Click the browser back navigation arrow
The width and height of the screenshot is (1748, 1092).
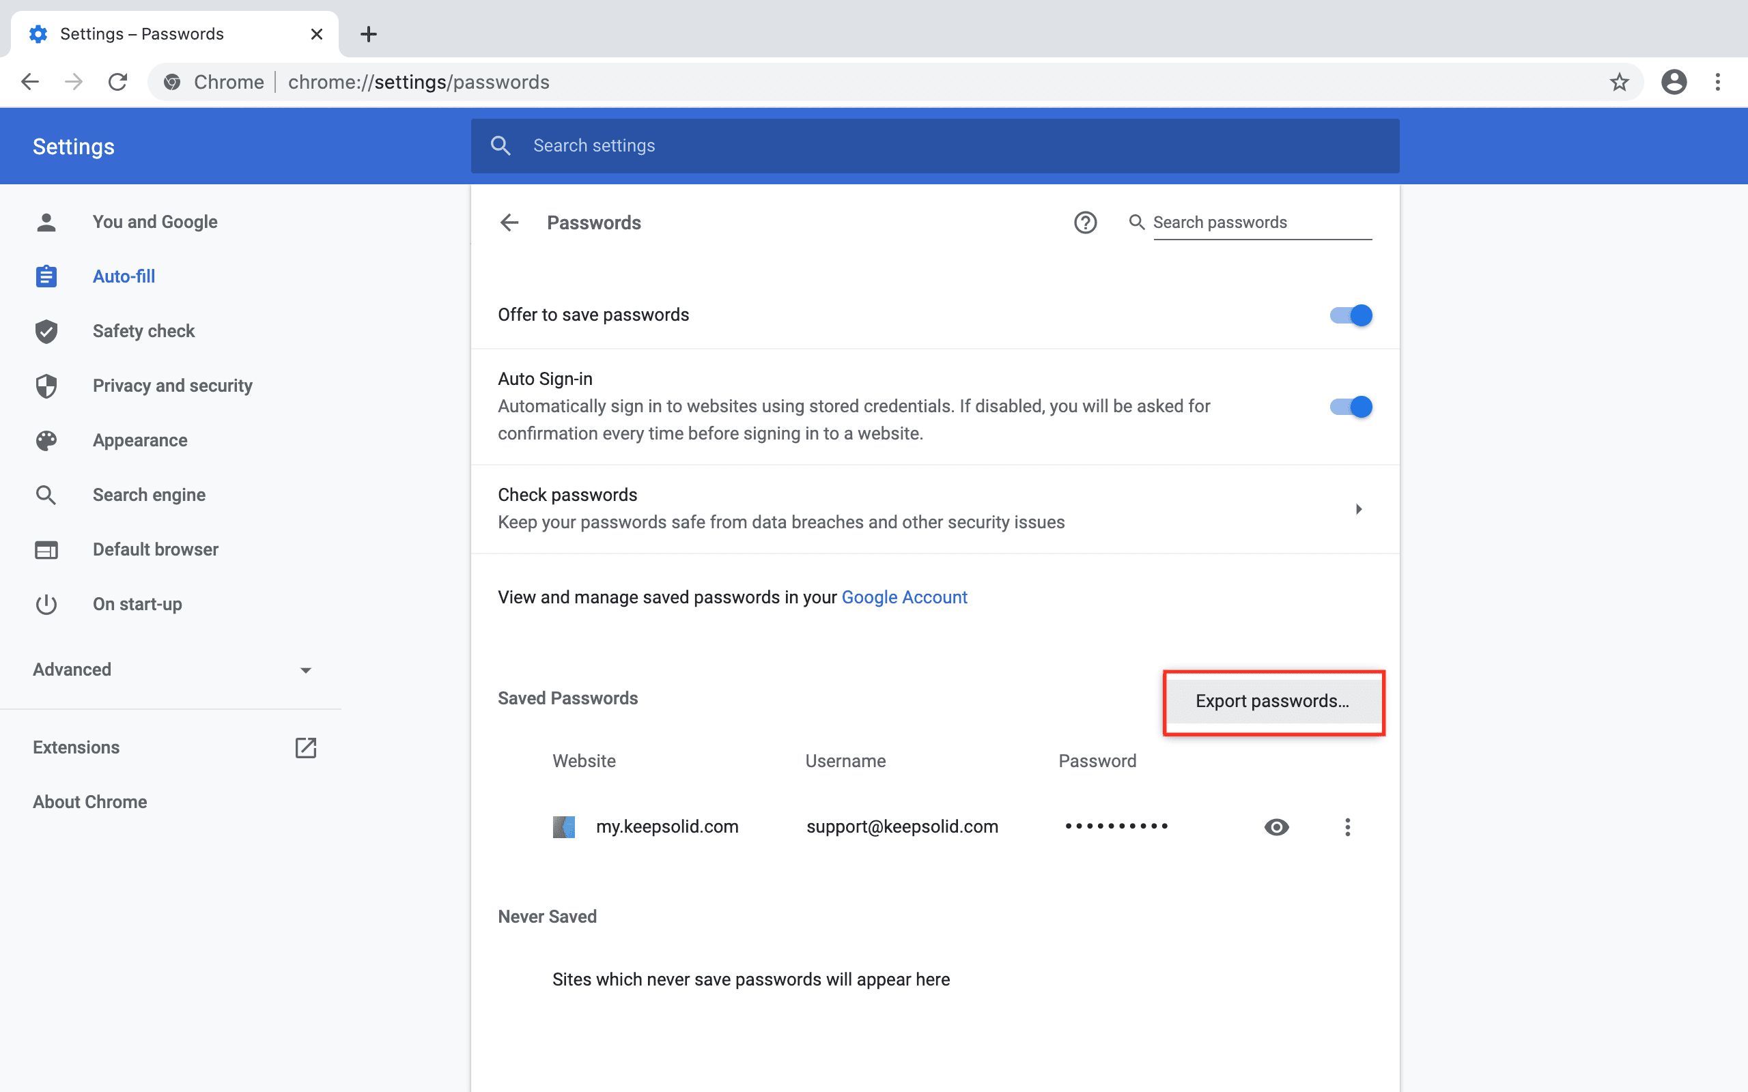click(29, 83)
